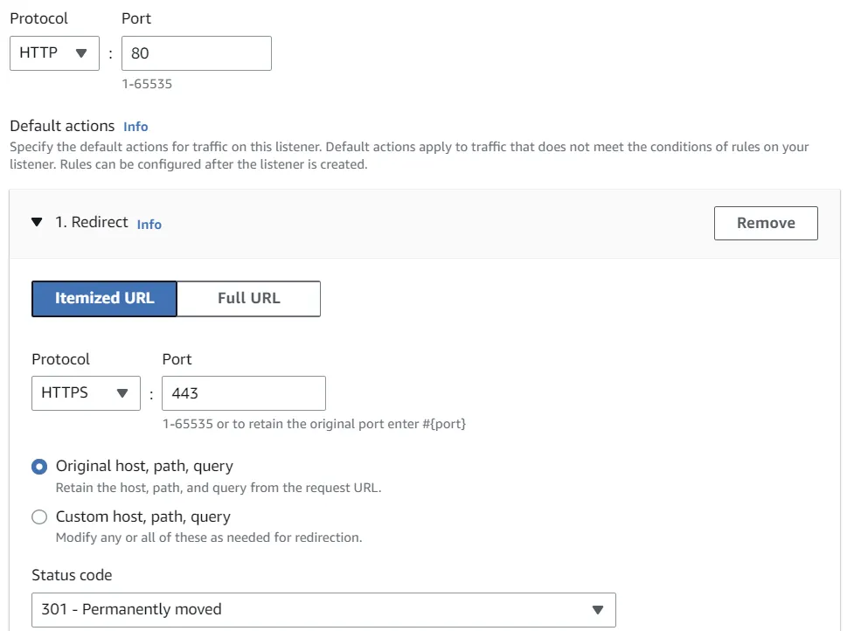Click the '1. Redirect' header text
The image size is (861, 631).
point(92,223)
